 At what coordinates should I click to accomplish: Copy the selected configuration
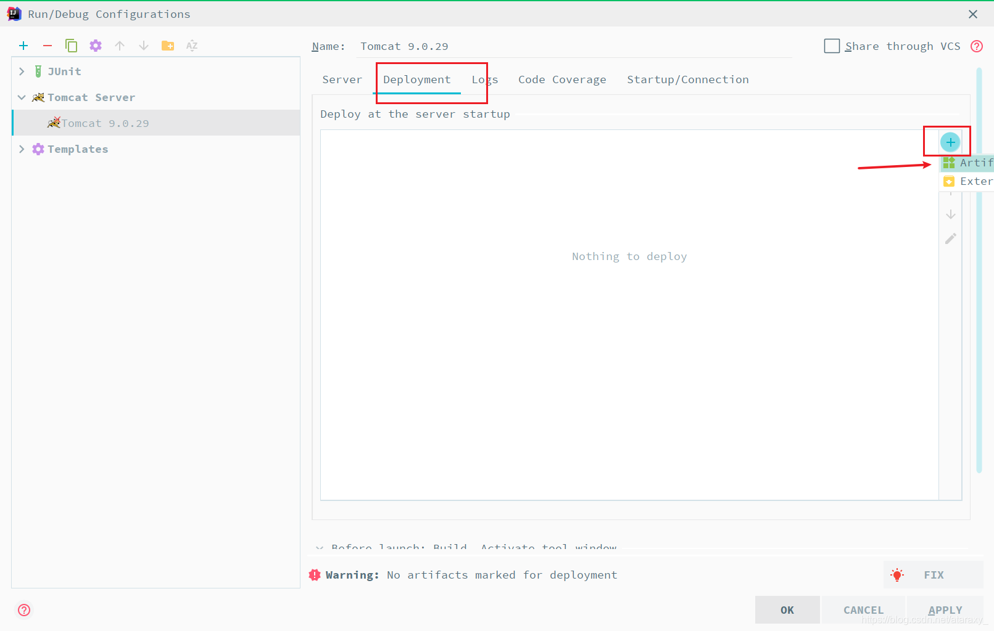[x=71, y=46]
